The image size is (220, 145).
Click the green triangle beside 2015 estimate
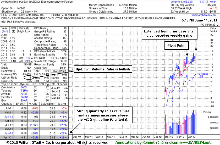pos(32,61)
